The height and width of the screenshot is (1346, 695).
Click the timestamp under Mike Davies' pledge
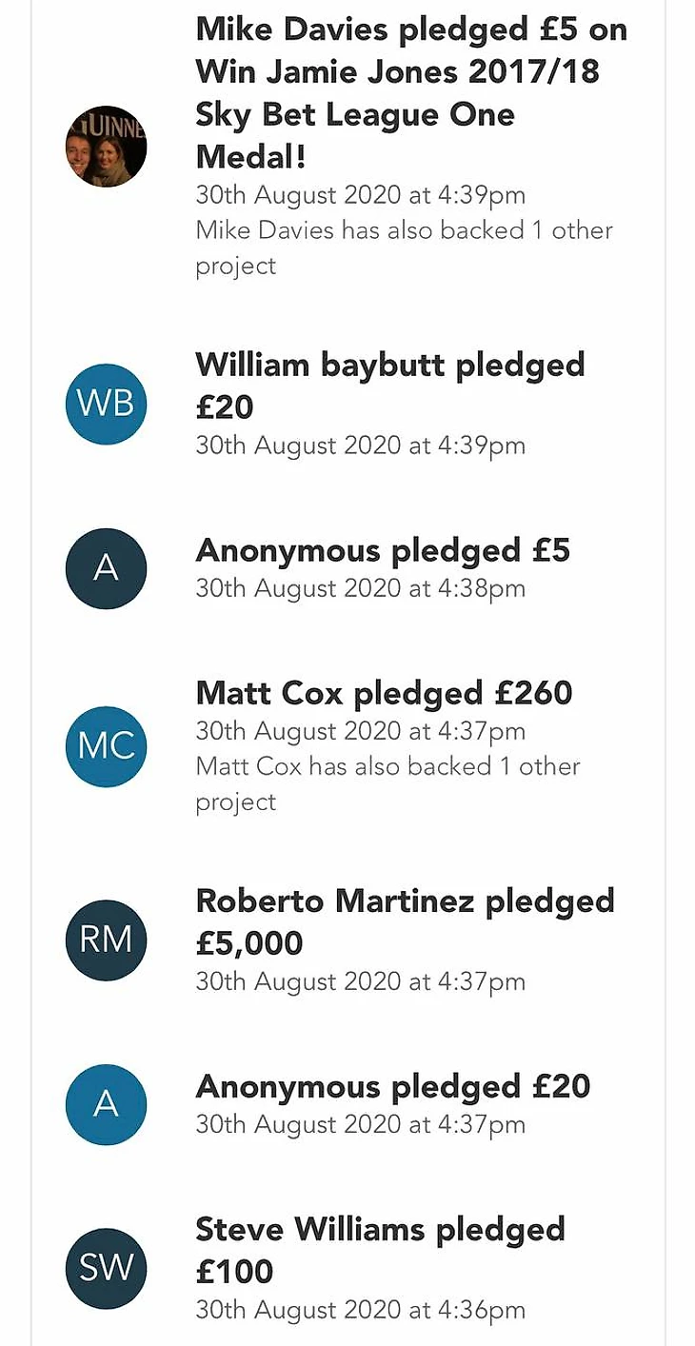(x=360, y=195)
